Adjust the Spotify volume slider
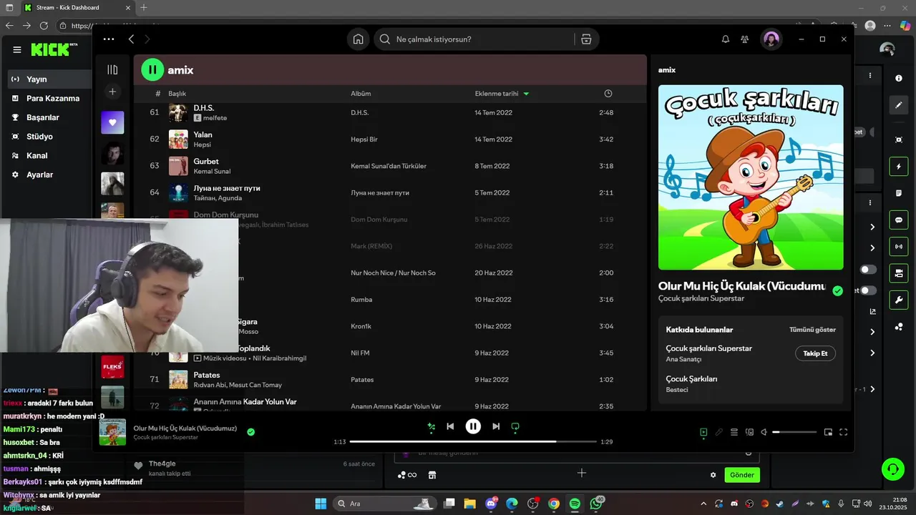Screen dimensions: 916x515 point(794,432)
